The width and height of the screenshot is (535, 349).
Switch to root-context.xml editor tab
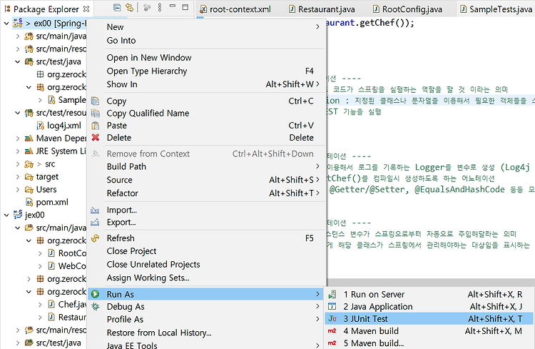tap(235, 9)
